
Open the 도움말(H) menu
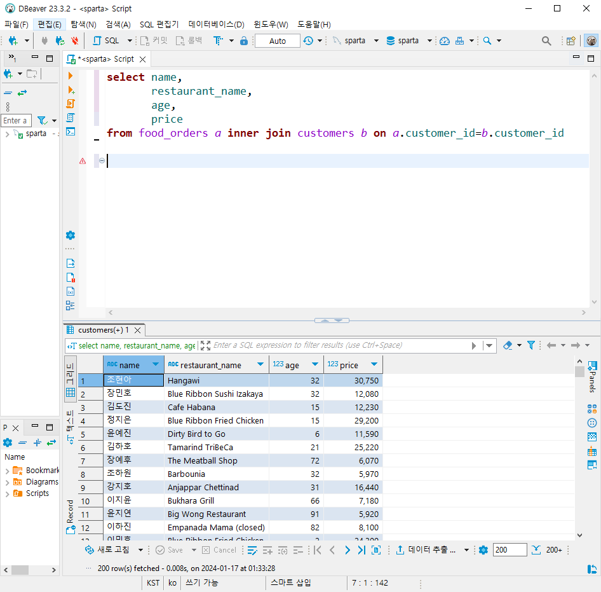tap(314, 25)
